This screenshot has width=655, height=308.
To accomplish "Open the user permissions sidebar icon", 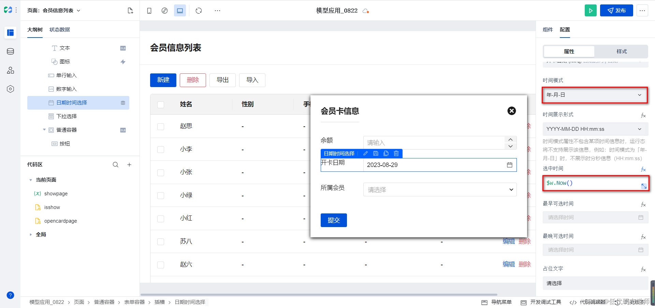I will click(x=10, y=70).
